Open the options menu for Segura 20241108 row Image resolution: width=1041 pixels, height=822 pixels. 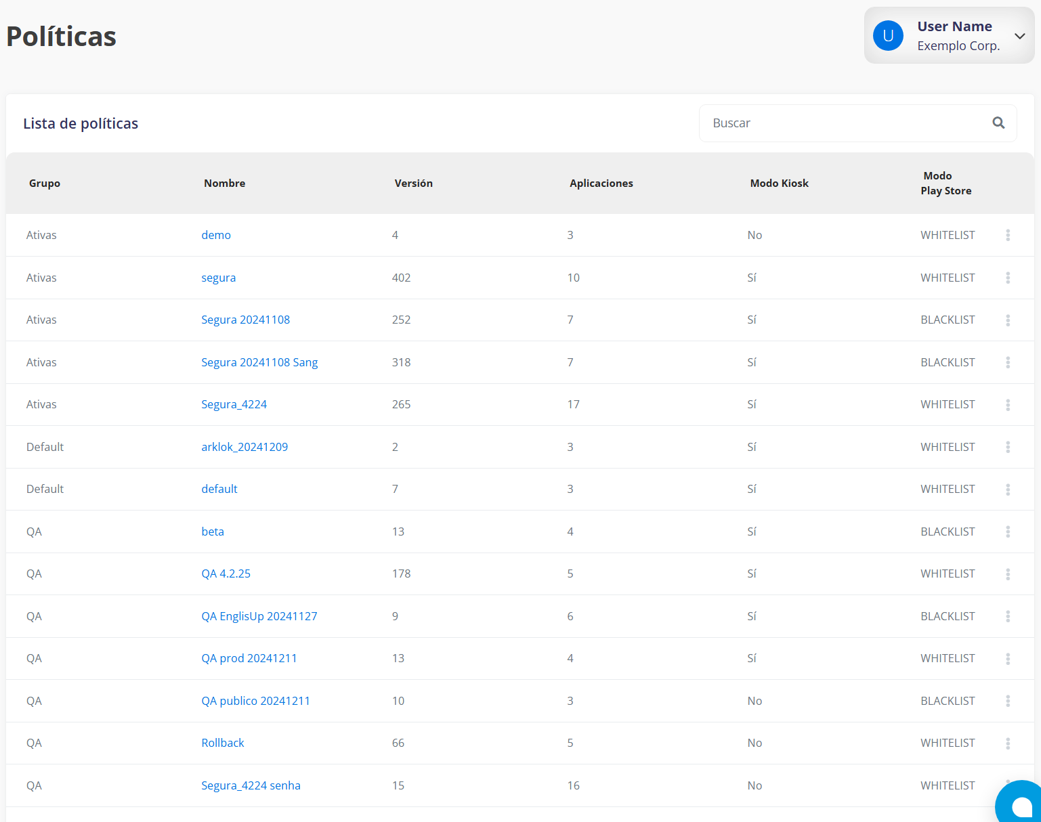coord(1008,320)
